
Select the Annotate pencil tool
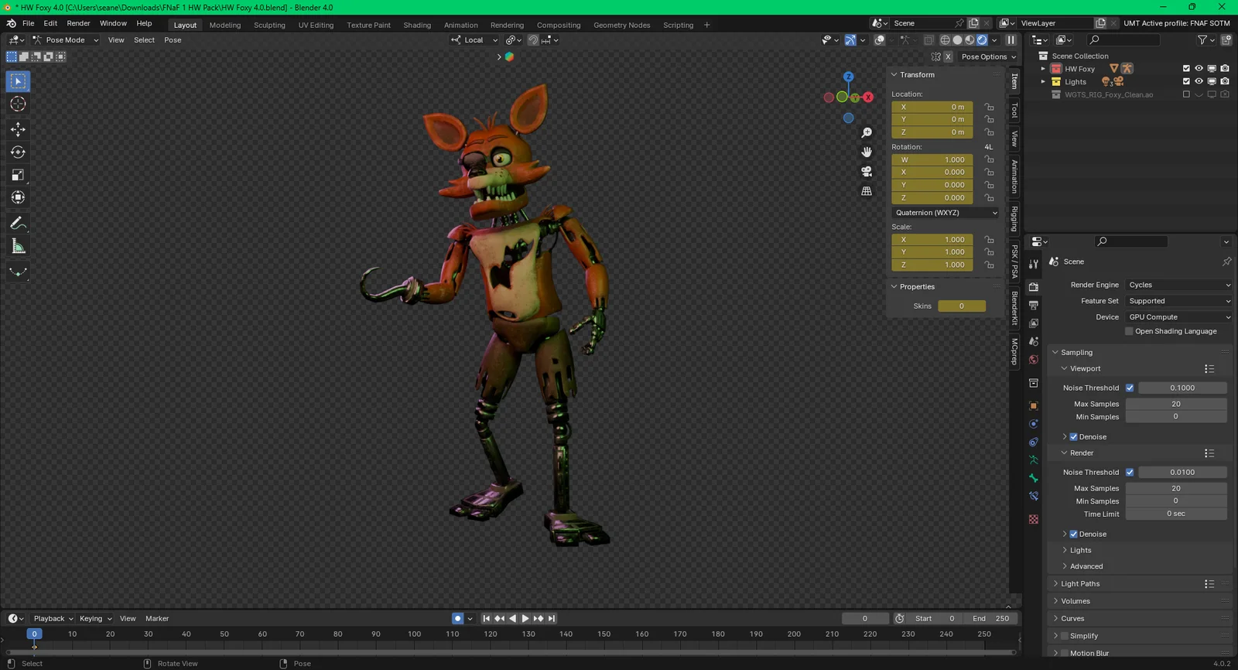[18, 224]
